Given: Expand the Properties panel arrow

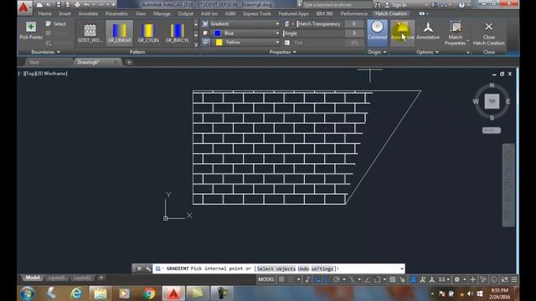Looking at the screenshot, I should (x=294, y=52).
